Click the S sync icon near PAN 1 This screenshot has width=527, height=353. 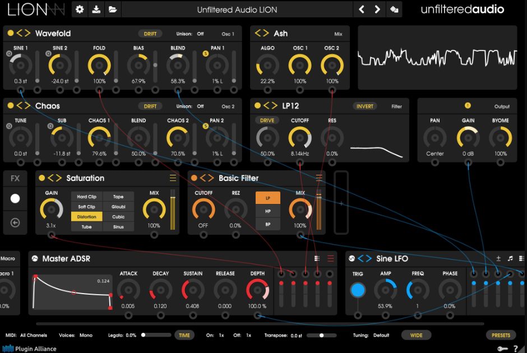[205, 53]
